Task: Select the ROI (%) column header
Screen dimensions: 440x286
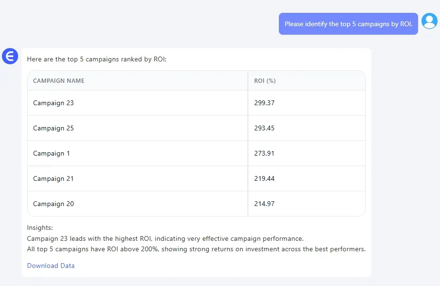Action: pyautogui.click(x=265, y=81)
